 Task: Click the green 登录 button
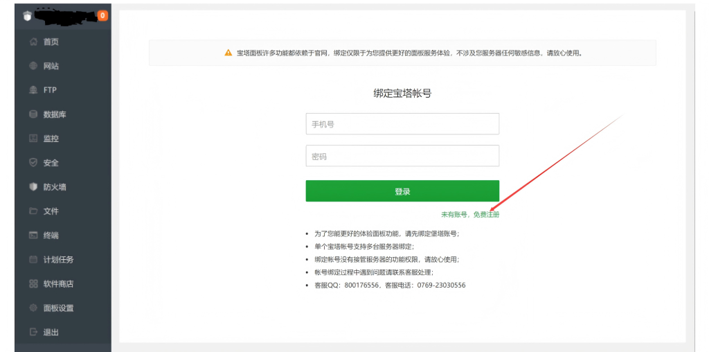click(402, 191)
